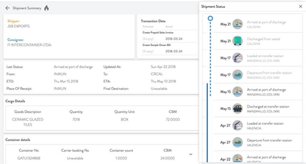Click the quantity unit 'BOX'
The image size is (306, 164).
coord(124,119)
